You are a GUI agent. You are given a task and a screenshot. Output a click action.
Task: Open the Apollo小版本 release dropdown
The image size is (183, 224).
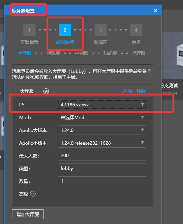102,143
